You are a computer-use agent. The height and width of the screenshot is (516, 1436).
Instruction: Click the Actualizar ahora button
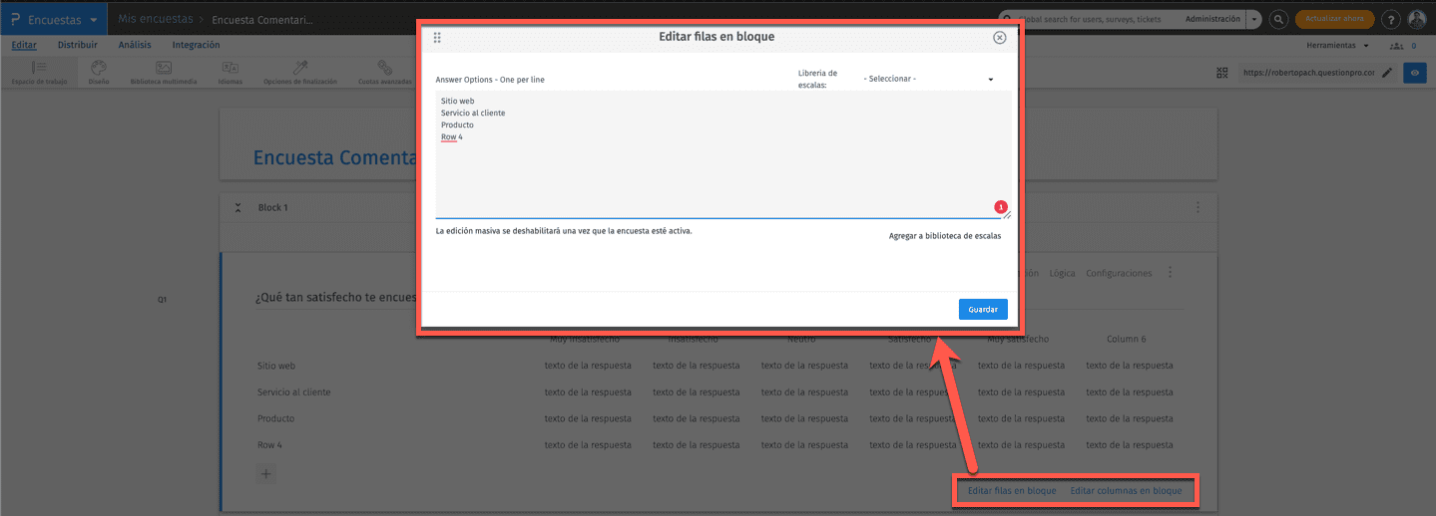(x=1334, y=19)
